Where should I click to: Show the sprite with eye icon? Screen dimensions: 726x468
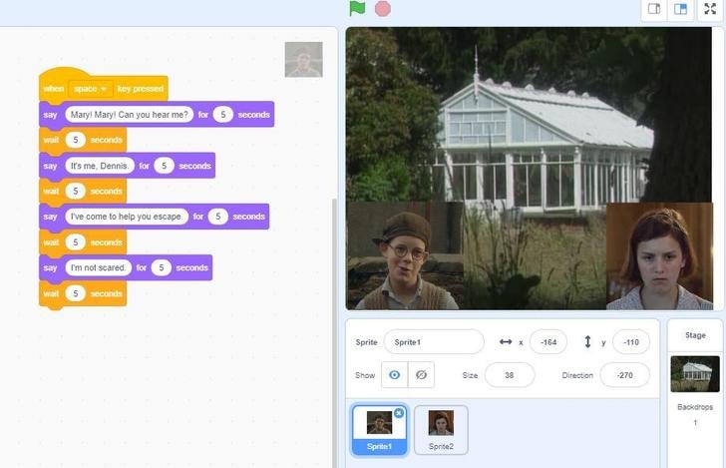pyautogui.click(x=395, y=375)
